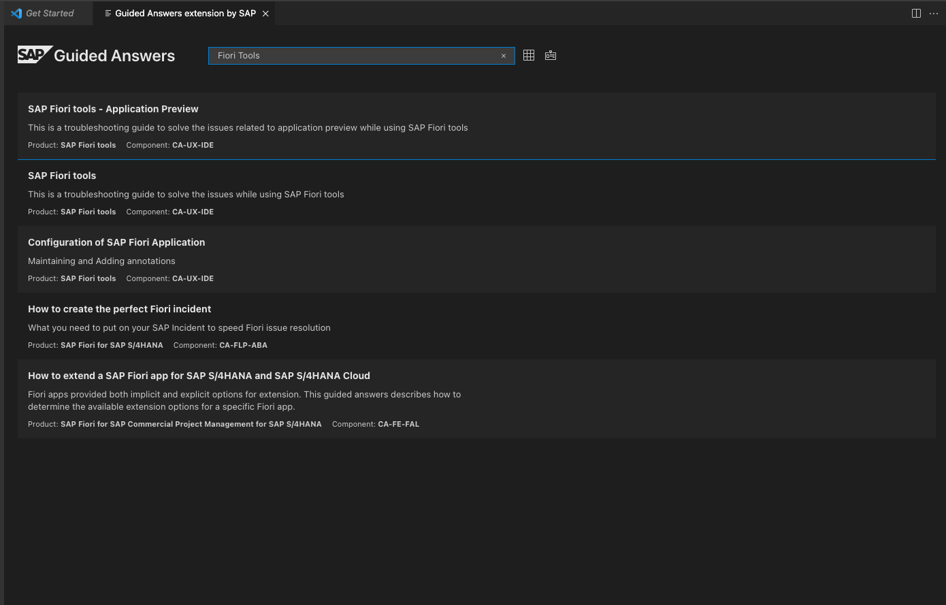The height and width of the screenshot is (605, 946).
Task: Open the component filter badge icon
Action: 551,55
